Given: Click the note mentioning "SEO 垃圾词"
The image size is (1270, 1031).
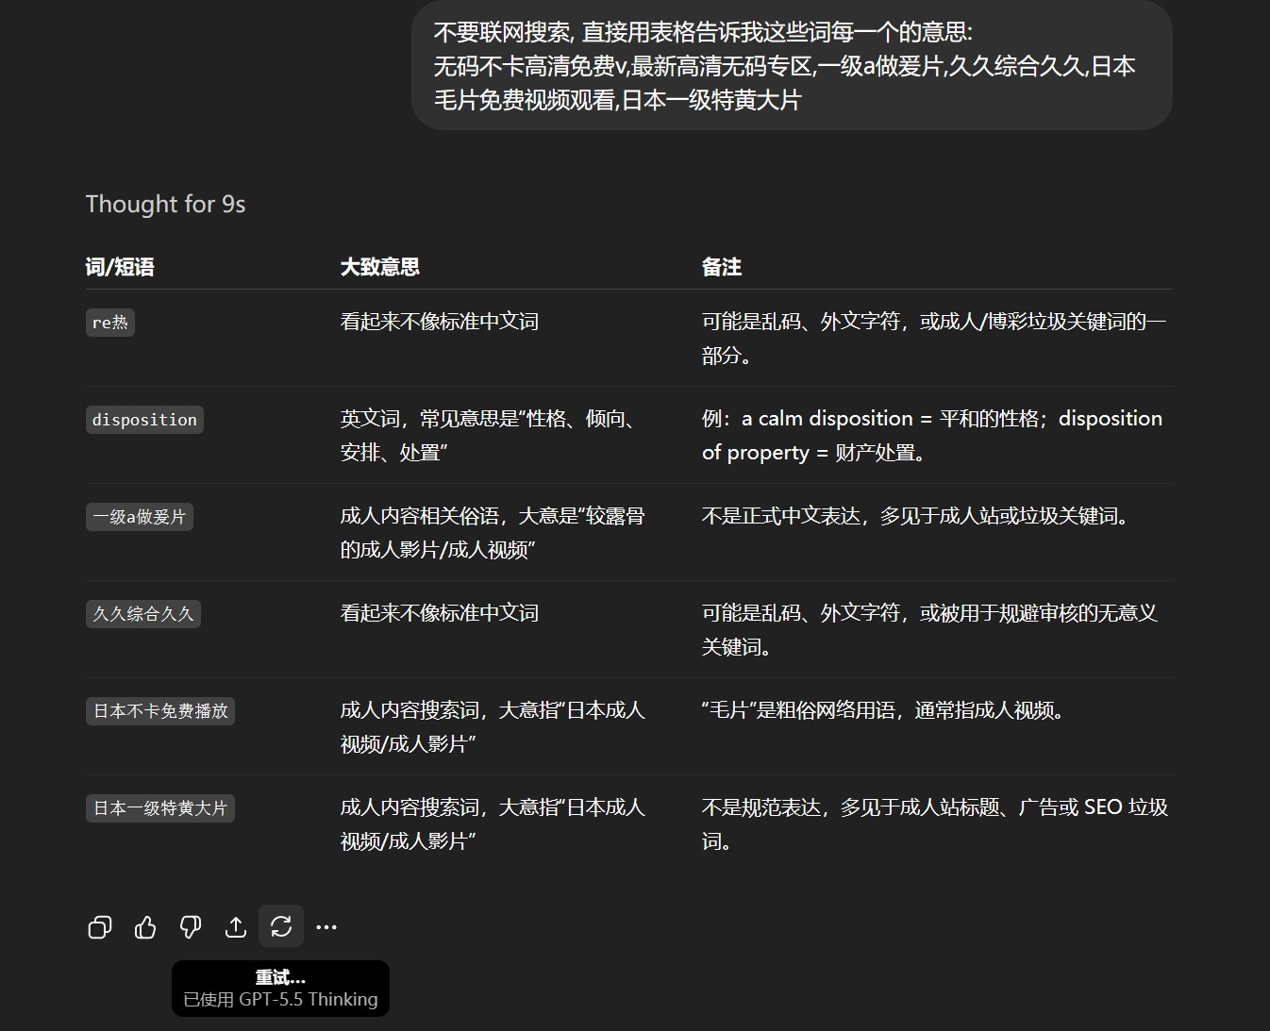Looking at the screenshot, I should click(935, 823).
